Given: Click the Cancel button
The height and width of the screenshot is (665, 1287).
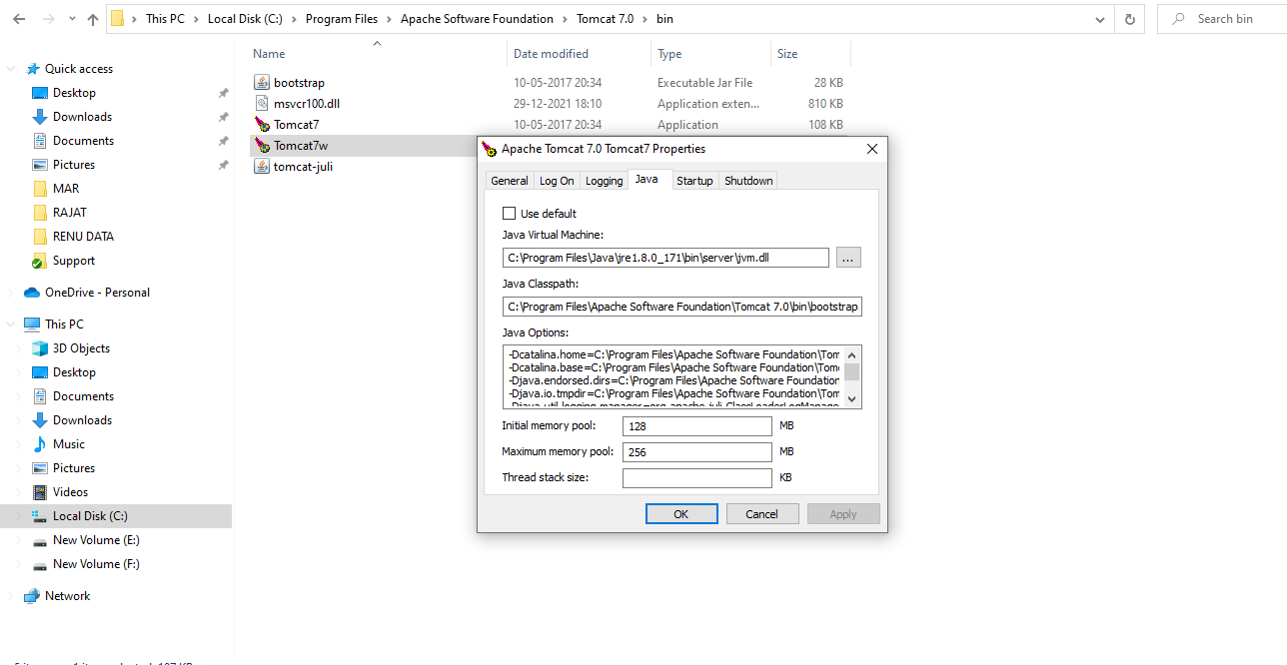Looking at the screenshot, I should pyautogui.click(x=761, y=514).
